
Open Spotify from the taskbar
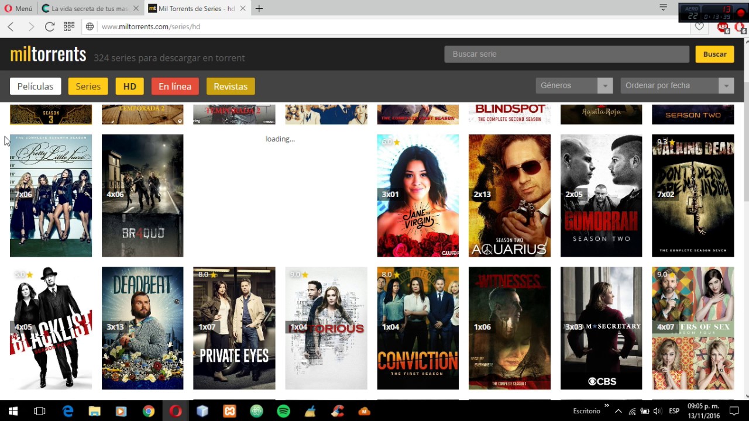283,411
